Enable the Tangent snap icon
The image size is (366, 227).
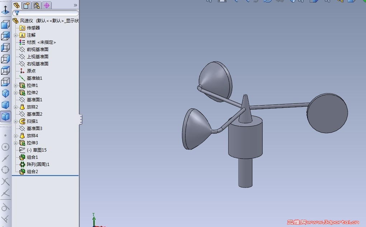tap(5, 207)
